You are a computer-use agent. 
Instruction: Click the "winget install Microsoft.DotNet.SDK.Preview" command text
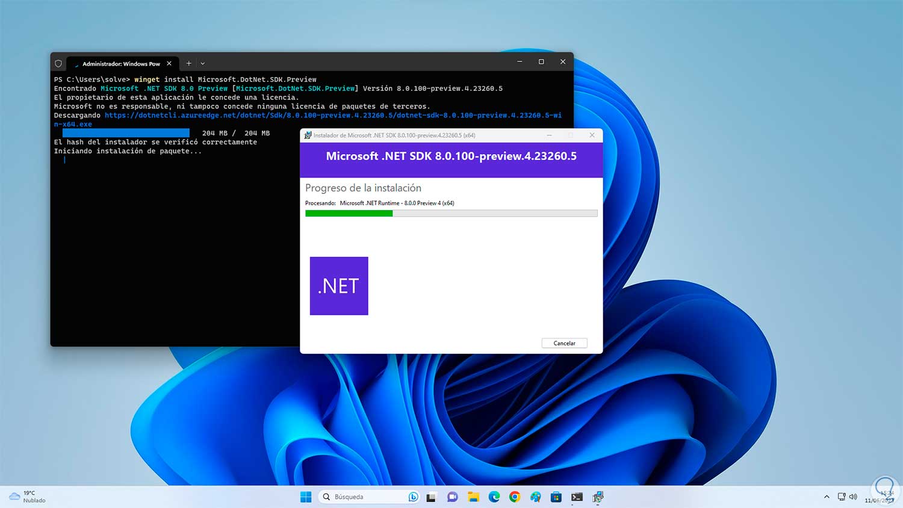[x=225, y=79]
